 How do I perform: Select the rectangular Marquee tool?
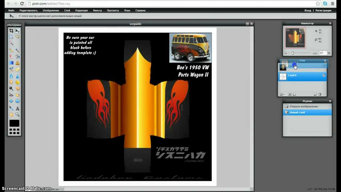pyautogui.click(x=11, y=37)
